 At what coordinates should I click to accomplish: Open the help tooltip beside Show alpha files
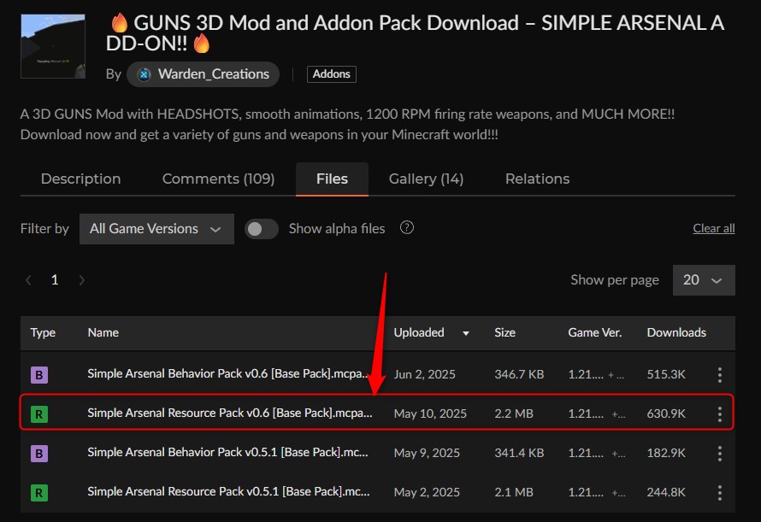(x=406, y=228)
